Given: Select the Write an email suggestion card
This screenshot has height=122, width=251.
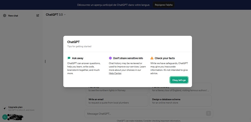Looking at the screenshot, I should (x=117, y=101).
